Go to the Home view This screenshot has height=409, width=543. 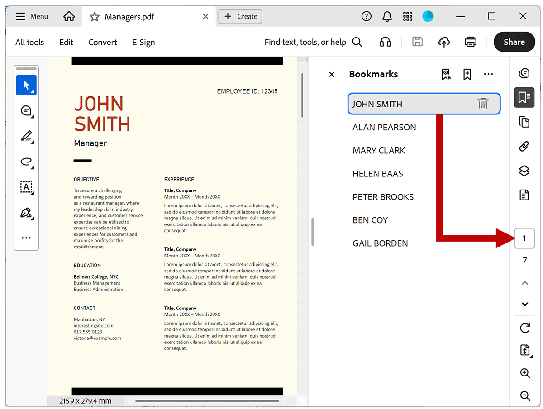click(69, 16)
